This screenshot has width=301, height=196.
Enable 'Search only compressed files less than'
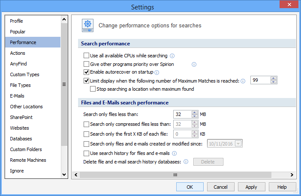coord(87,124)
